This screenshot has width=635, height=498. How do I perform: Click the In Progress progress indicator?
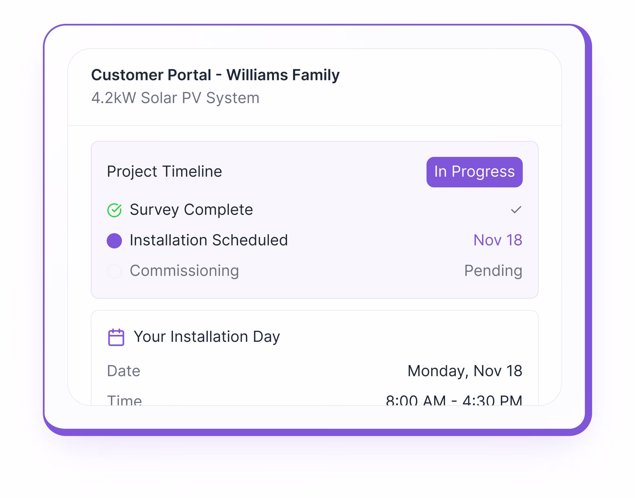(474, 172)
